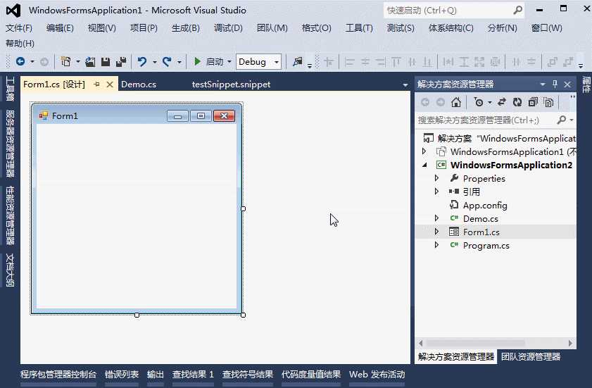The image size is (592, 388).
Task: Open the 错误列表 bottom tab
Action: point(122,375)
